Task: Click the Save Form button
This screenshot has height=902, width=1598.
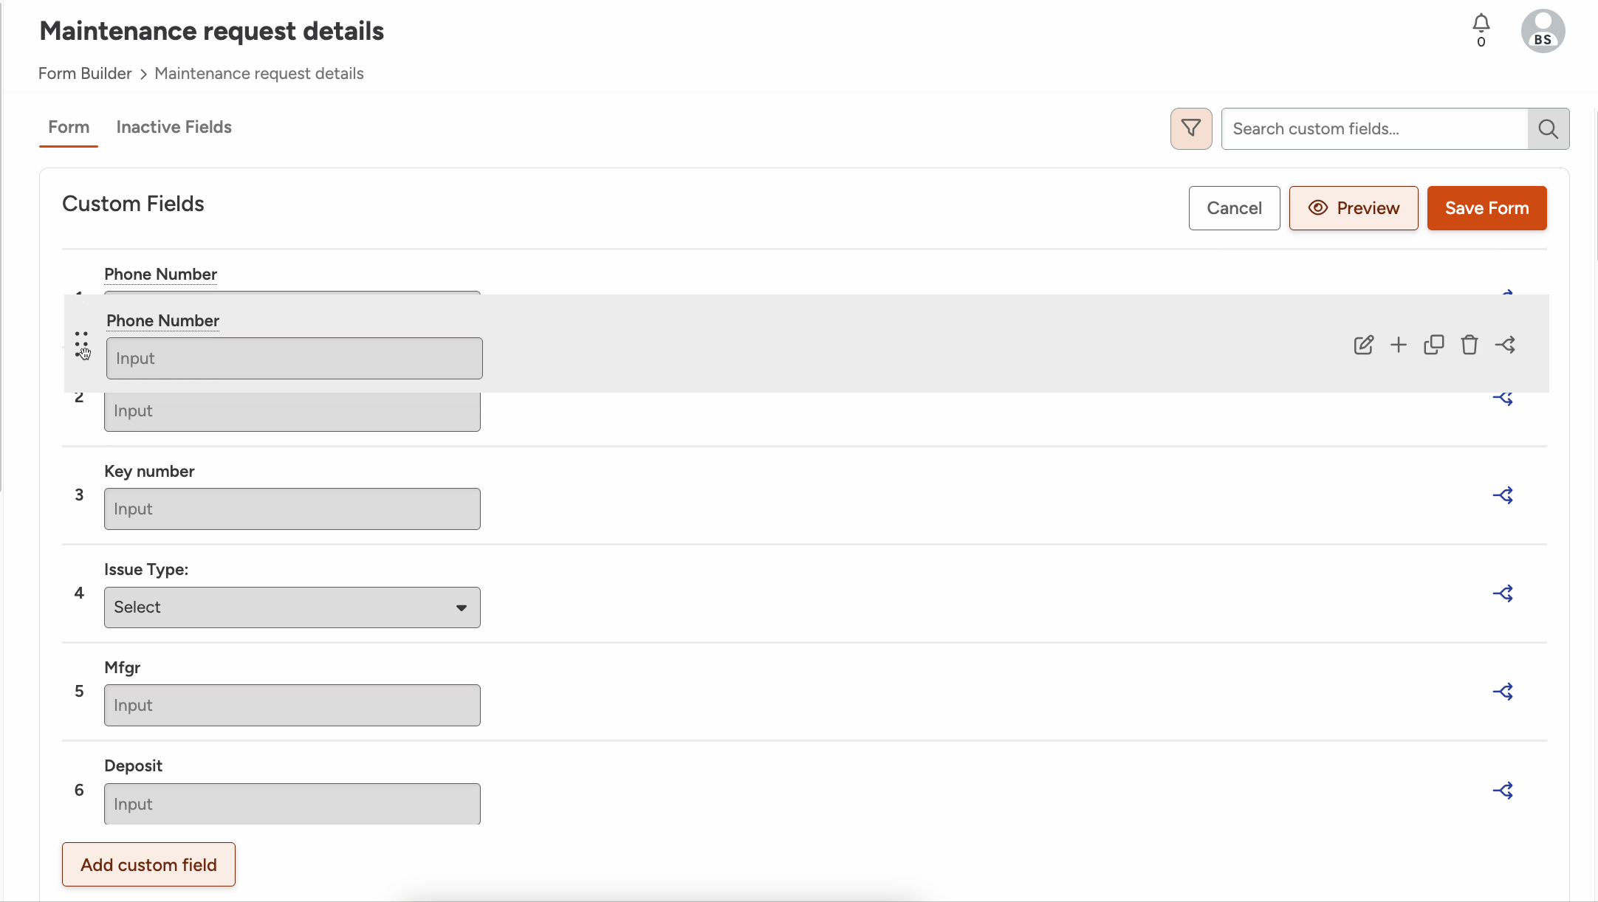Action: (1486, 208)
